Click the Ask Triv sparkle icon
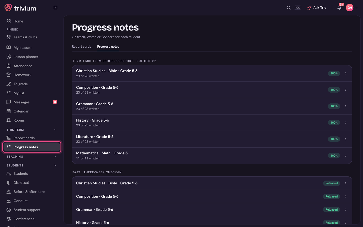Image resolution: width=363 pixels, height=227 pixels. (309, 8)
